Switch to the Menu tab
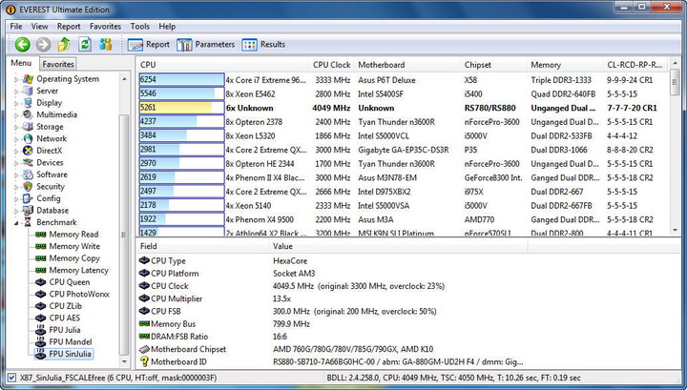The height and width of the screenshot is (390, 687). point(21,63)
